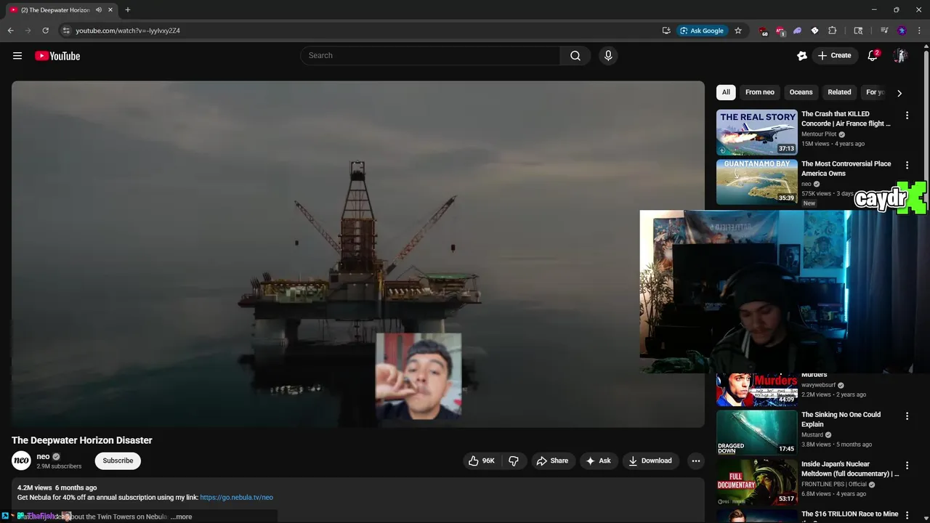Click the Ask Google button
Screen dimensions: 930x523
(x=702, y=31)
